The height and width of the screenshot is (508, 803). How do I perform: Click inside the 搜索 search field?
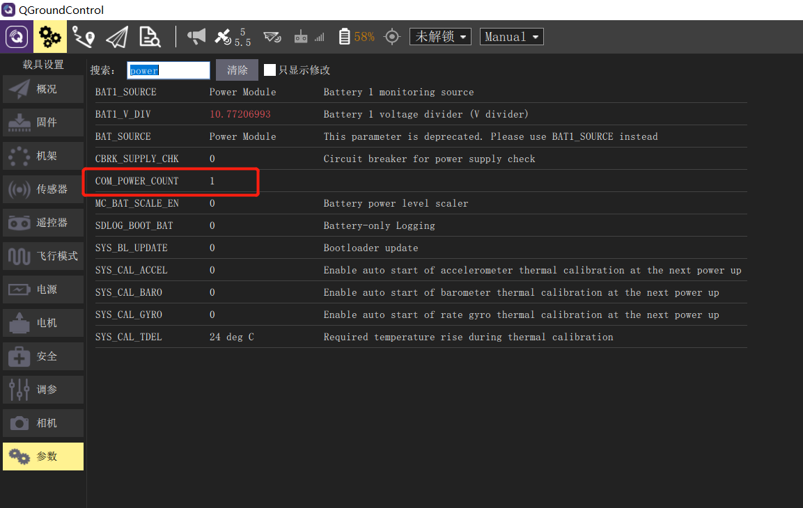point(168,70)
